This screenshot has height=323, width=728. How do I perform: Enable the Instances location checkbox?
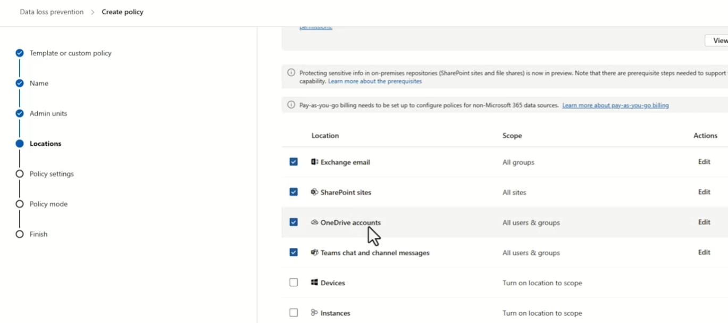coord(294,313)
